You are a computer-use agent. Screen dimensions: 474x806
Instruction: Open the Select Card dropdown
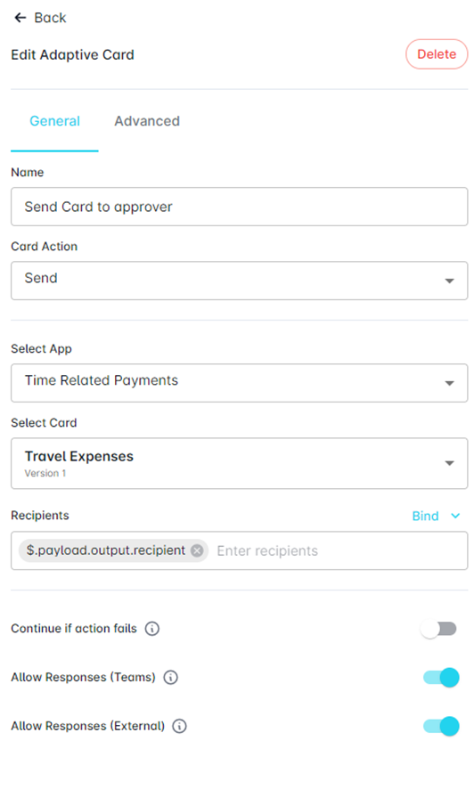(239, 463)
